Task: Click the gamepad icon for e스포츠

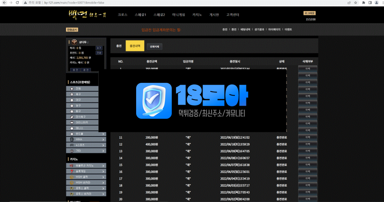Action: [x=72, y=145]
